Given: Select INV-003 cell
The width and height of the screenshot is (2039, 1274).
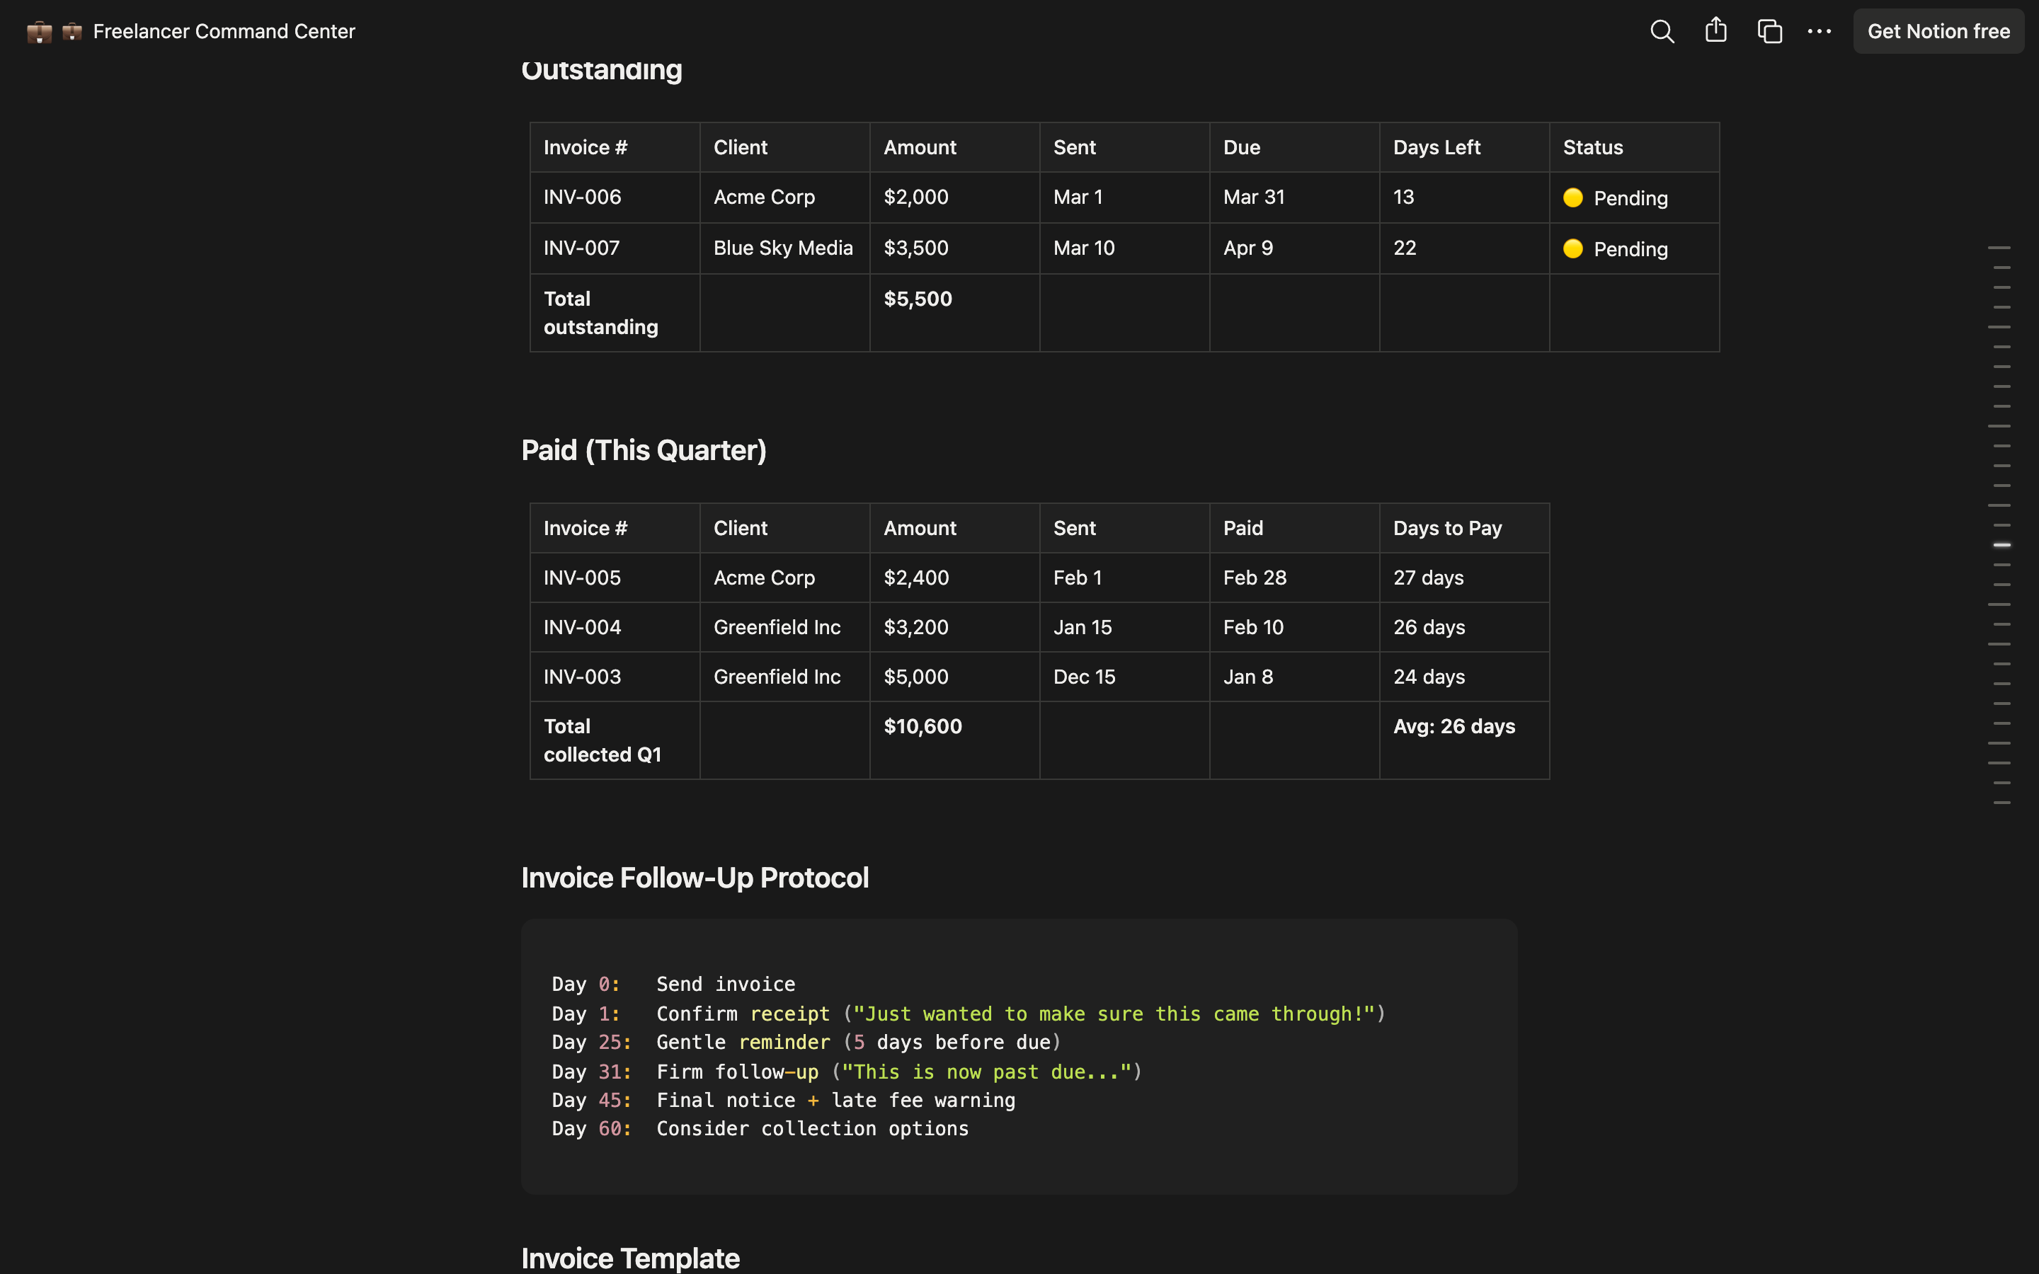Looking at the screenshot, I should pyautogui.click(x=615, y=677).
